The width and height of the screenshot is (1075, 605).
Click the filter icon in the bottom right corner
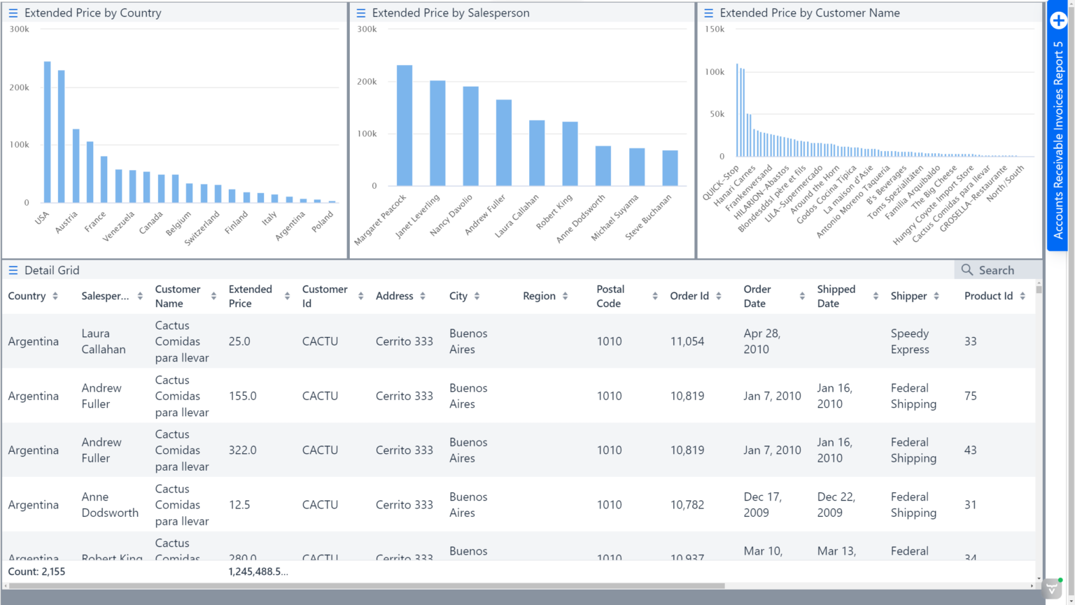1052,590
